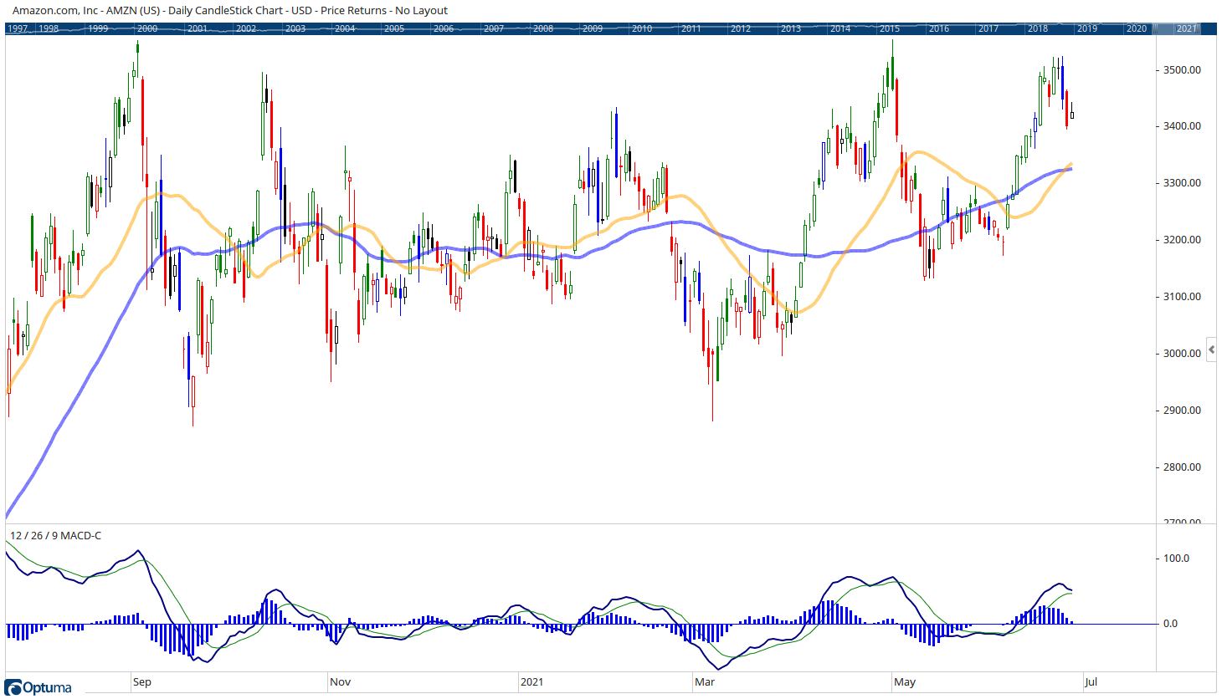Jump to 2012 in the year overview strip
The image size is (1222, 699).
point(741,28)
